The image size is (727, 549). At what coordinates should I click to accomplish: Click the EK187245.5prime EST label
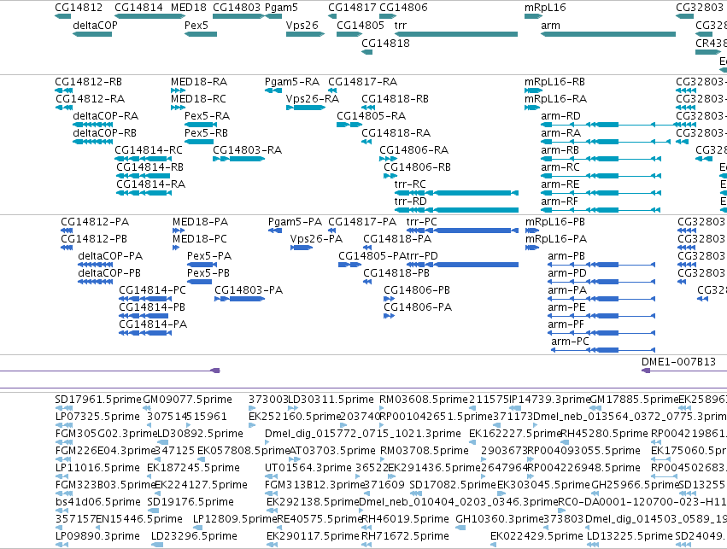pyautogui.click(x=193, y=468)
